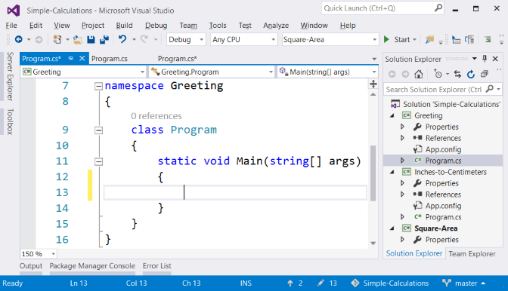
Task: Click the Navigate Backward arrow icon
Action: [x=19, y=39]
